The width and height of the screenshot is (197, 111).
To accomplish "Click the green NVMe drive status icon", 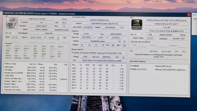I will pyautogui.click(x=131, y=69).
